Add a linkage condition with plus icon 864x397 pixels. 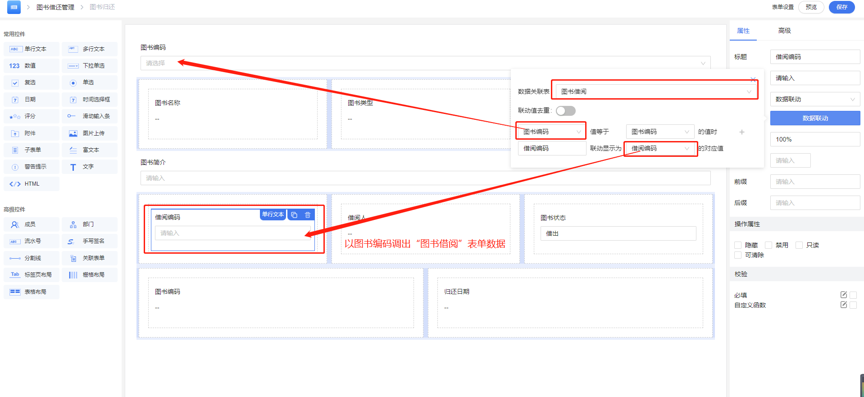(742, 132)
